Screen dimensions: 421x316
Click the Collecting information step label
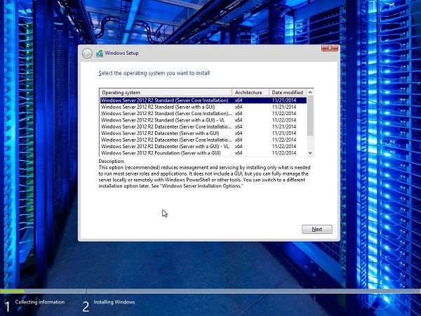(x=40, y=302)
